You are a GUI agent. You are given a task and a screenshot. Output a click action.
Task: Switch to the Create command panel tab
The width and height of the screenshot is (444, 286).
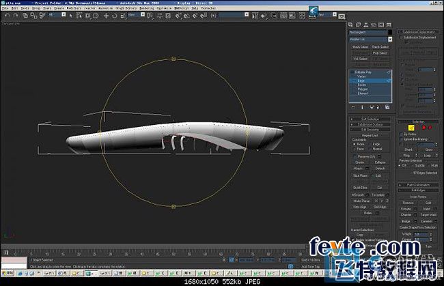point(351,25)
